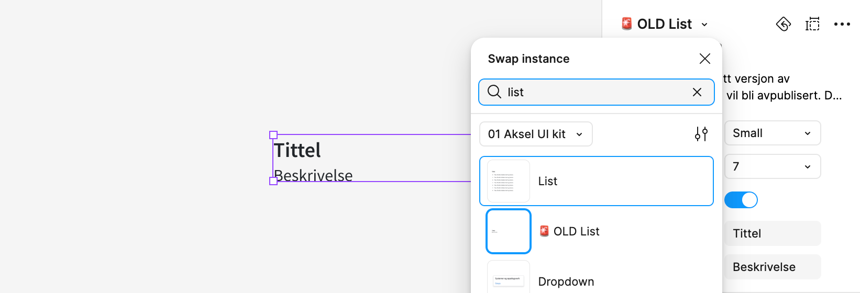Toggle the blue switch in properties panel
This screenshot has height=293, width=860.
(741, 200)
